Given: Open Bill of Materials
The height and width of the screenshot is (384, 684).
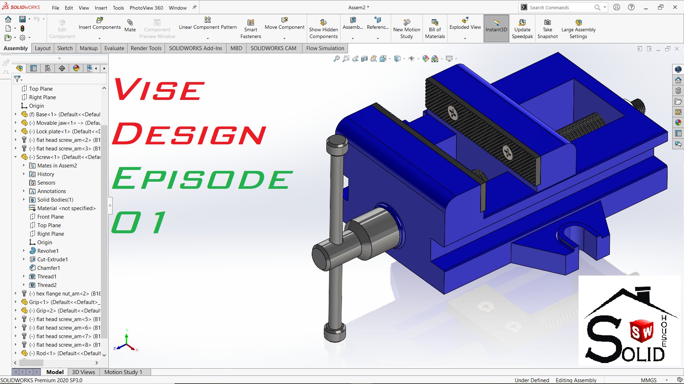Looking at the screenshot, I should 435,29.
